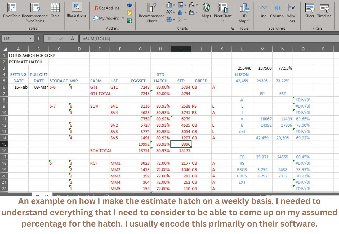Click the selected cell with 8896
339x234 pixels.
coord(181,144)
